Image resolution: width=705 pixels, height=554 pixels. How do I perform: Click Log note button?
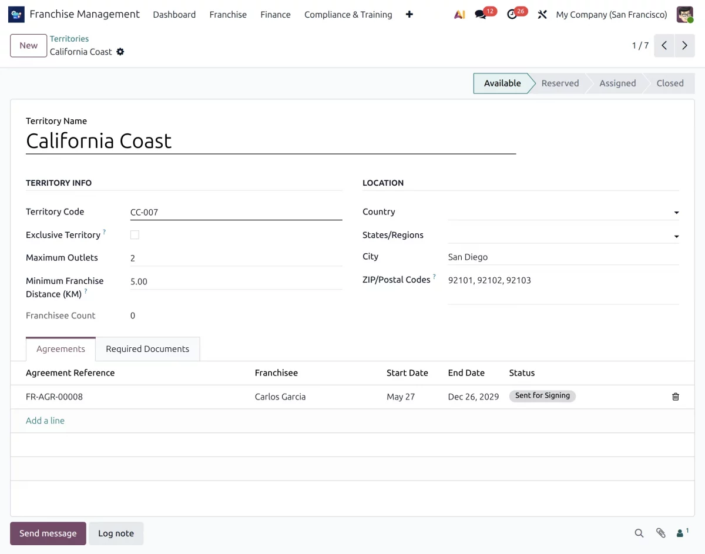tap(116, 533)
